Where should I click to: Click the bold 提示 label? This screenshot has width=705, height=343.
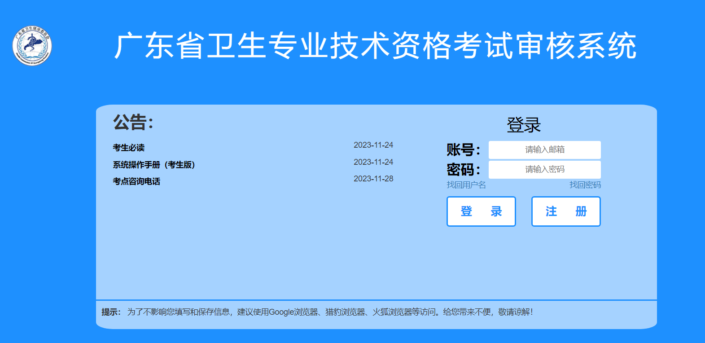click(x=111, y=312)
